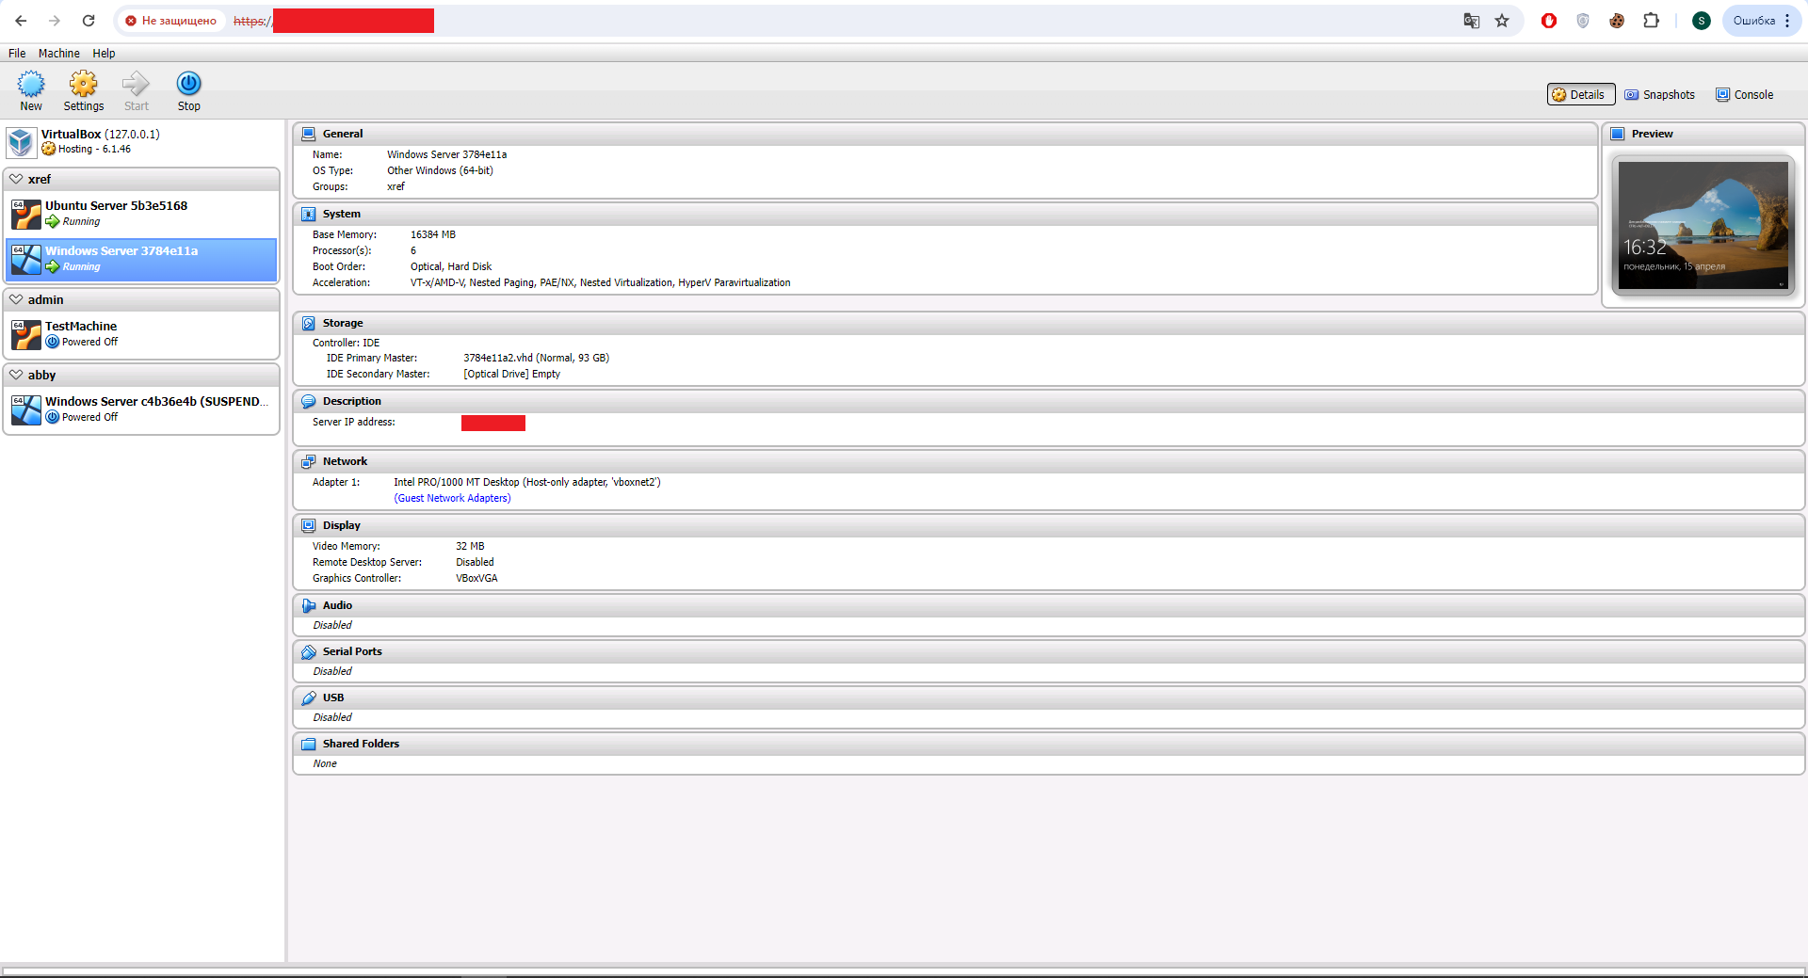Image resolution: width=1808 pixels, height=978 pixels.
Task: Click the Description speech bubble icon
Action: (309, 401)
